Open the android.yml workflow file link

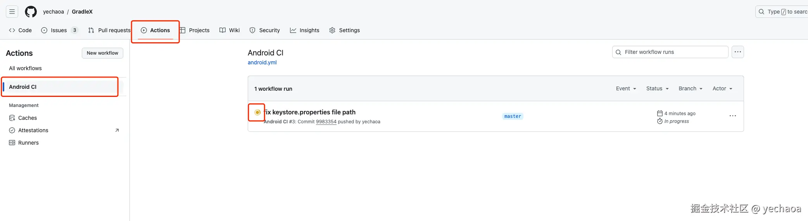point(262,62)
